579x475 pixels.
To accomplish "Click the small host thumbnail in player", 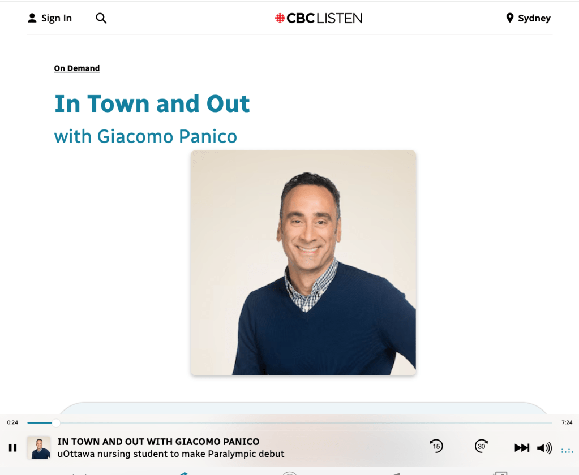I will (x=39, y=448).
